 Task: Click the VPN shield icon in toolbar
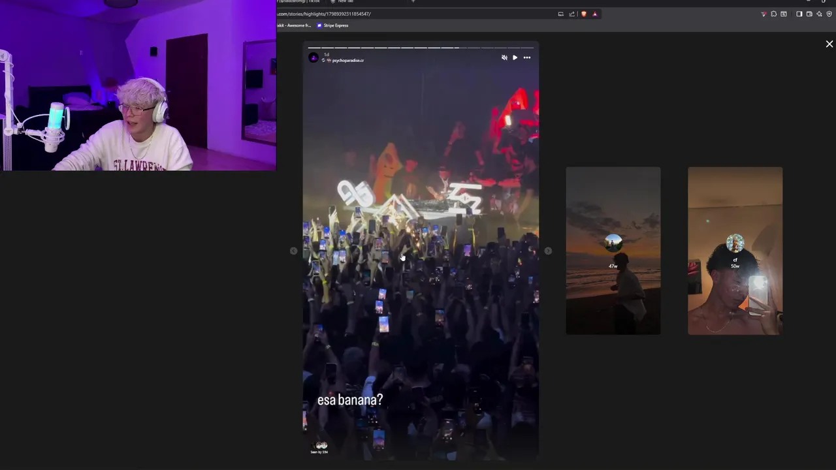coord(829,14)
